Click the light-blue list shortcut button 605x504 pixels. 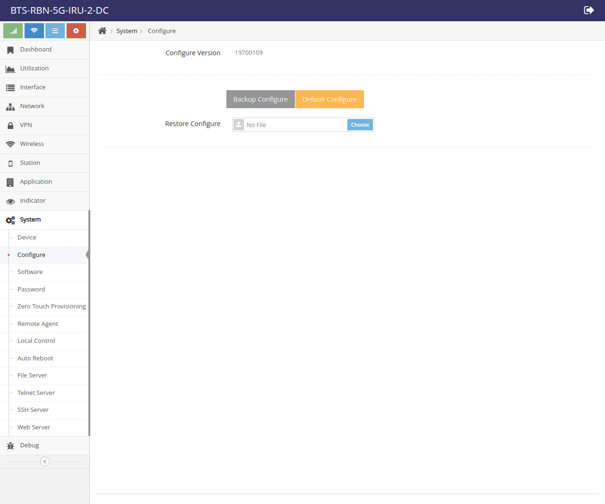pyautogui.click(x=55, y=31)
